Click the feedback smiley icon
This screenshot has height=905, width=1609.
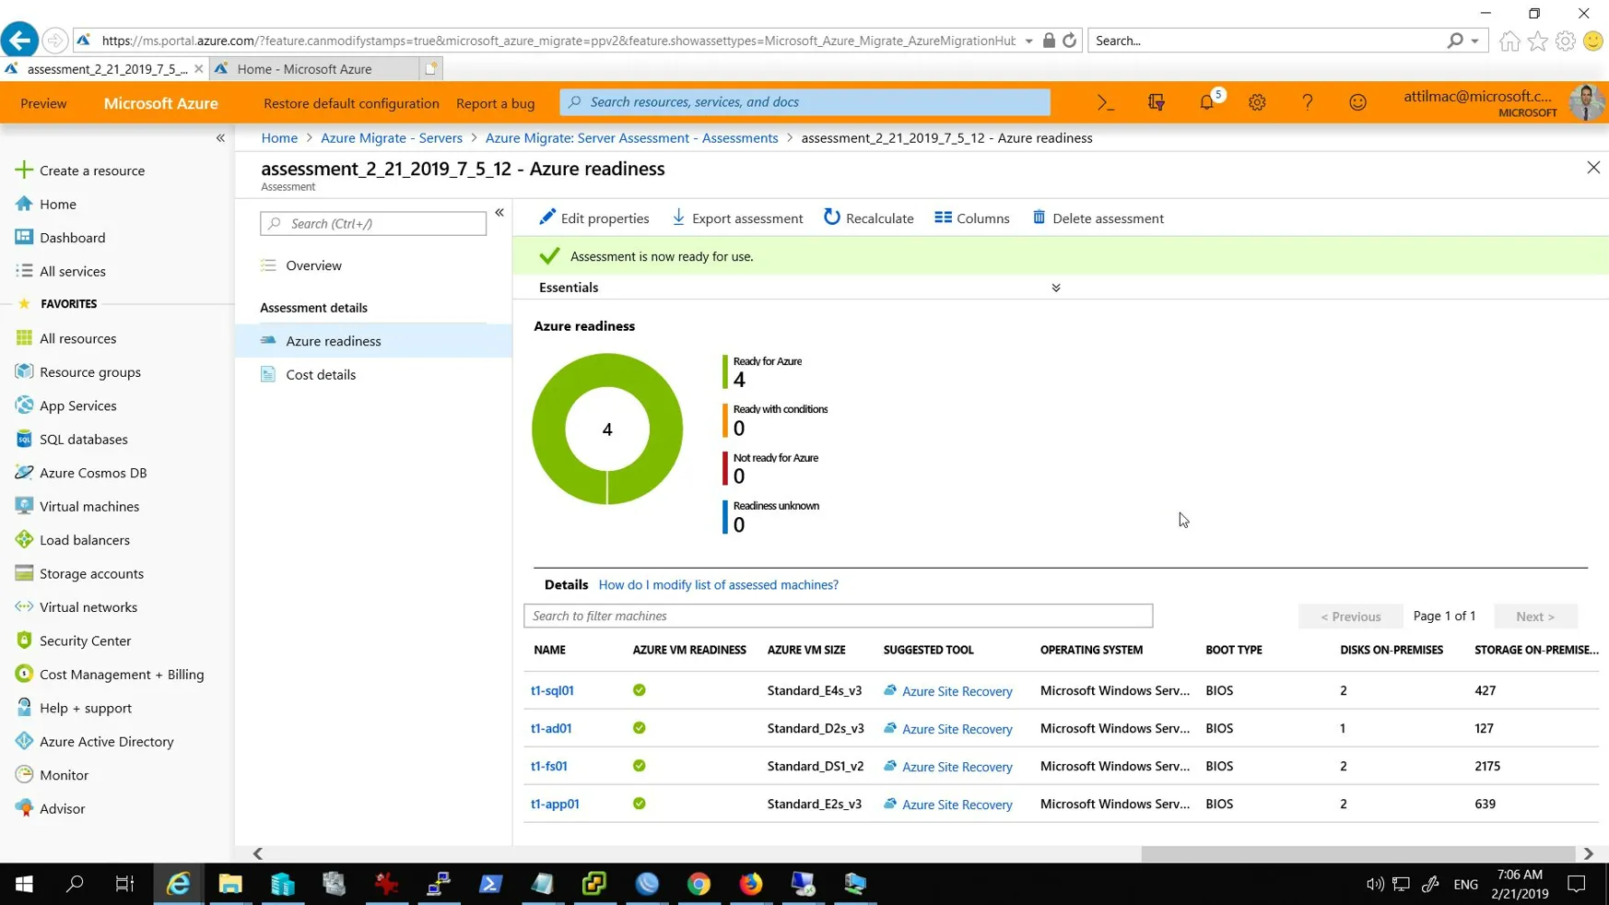click(1357, 103)
